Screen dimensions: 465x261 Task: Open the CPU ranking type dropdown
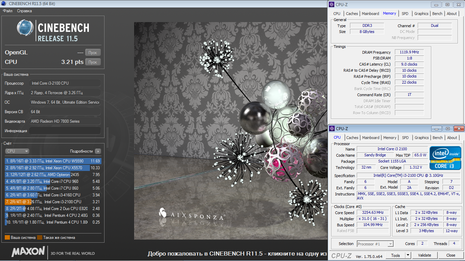tap(17, 151)
